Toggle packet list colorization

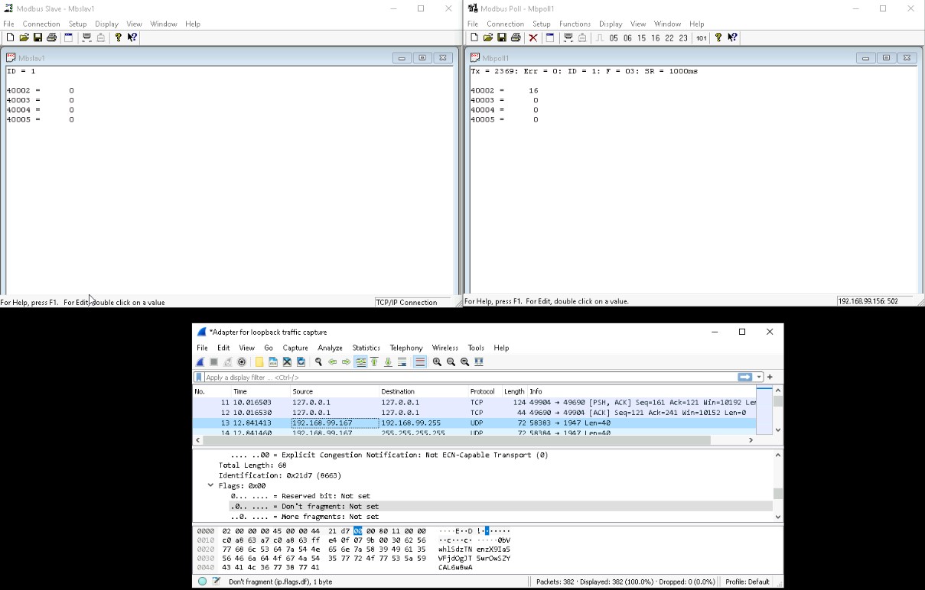(419, 362)
